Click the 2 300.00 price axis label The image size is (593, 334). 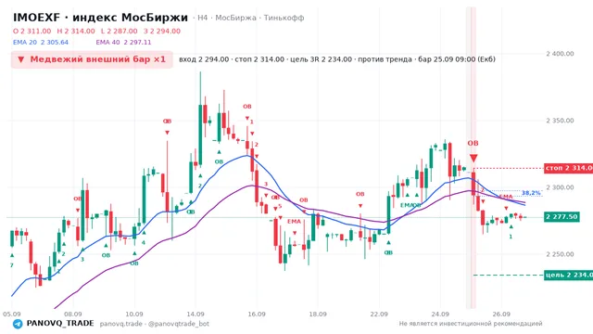tap(560, 187)
